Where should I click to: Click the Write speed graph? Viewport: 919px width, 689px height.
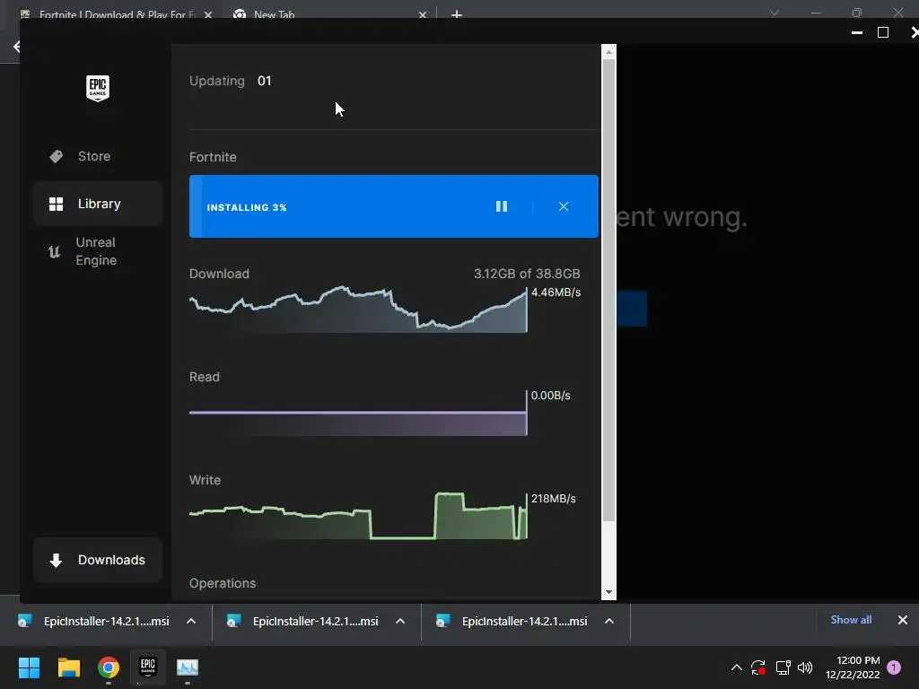click(358, 516)
